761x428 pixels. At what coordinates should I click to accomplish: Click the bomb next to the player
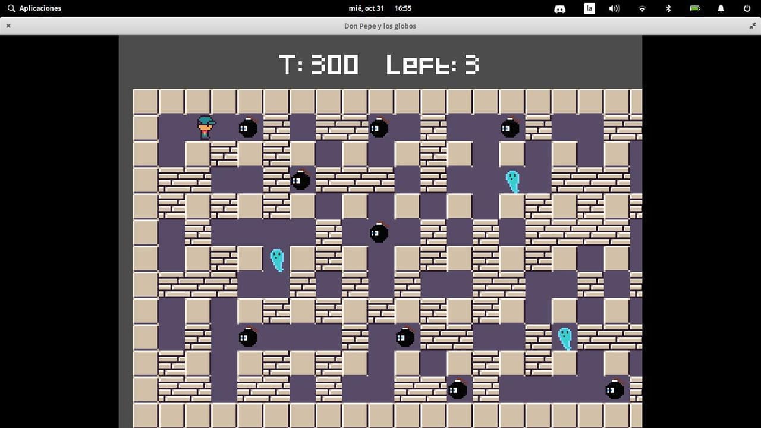[x=248, y=128]
